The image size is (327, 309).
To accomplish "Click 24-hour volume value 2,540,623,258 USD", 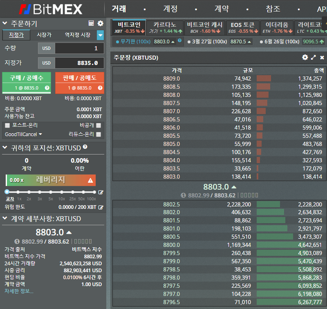I will pos(81,264).
